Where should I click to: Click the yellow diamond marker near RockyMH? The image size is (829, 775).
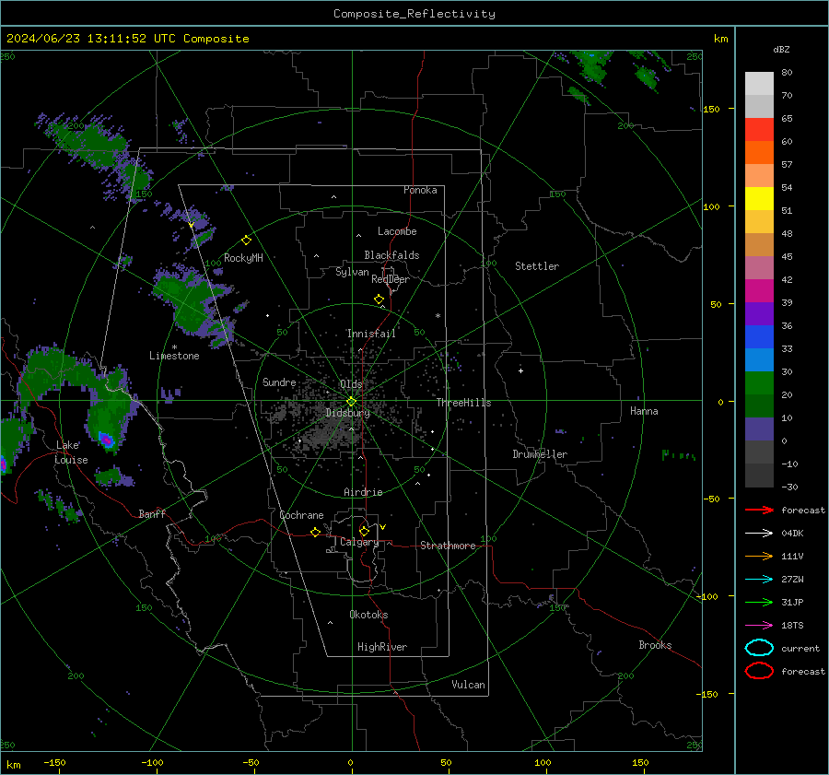tap(246, 241)
